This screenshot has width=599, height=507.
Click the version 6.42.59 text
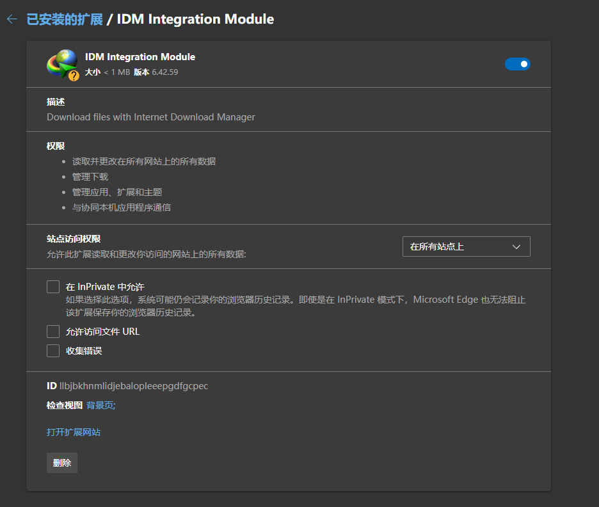(x=164, y=72)
